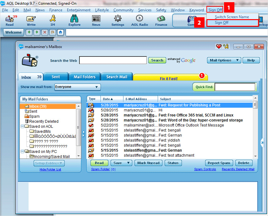Click the Quick Find input field
This screenshot has width=268, height=216.
235,87
